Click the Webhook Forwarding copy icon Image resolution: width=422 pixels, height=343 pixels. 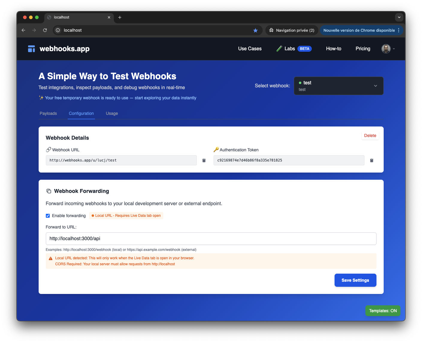tap(49, 191)
